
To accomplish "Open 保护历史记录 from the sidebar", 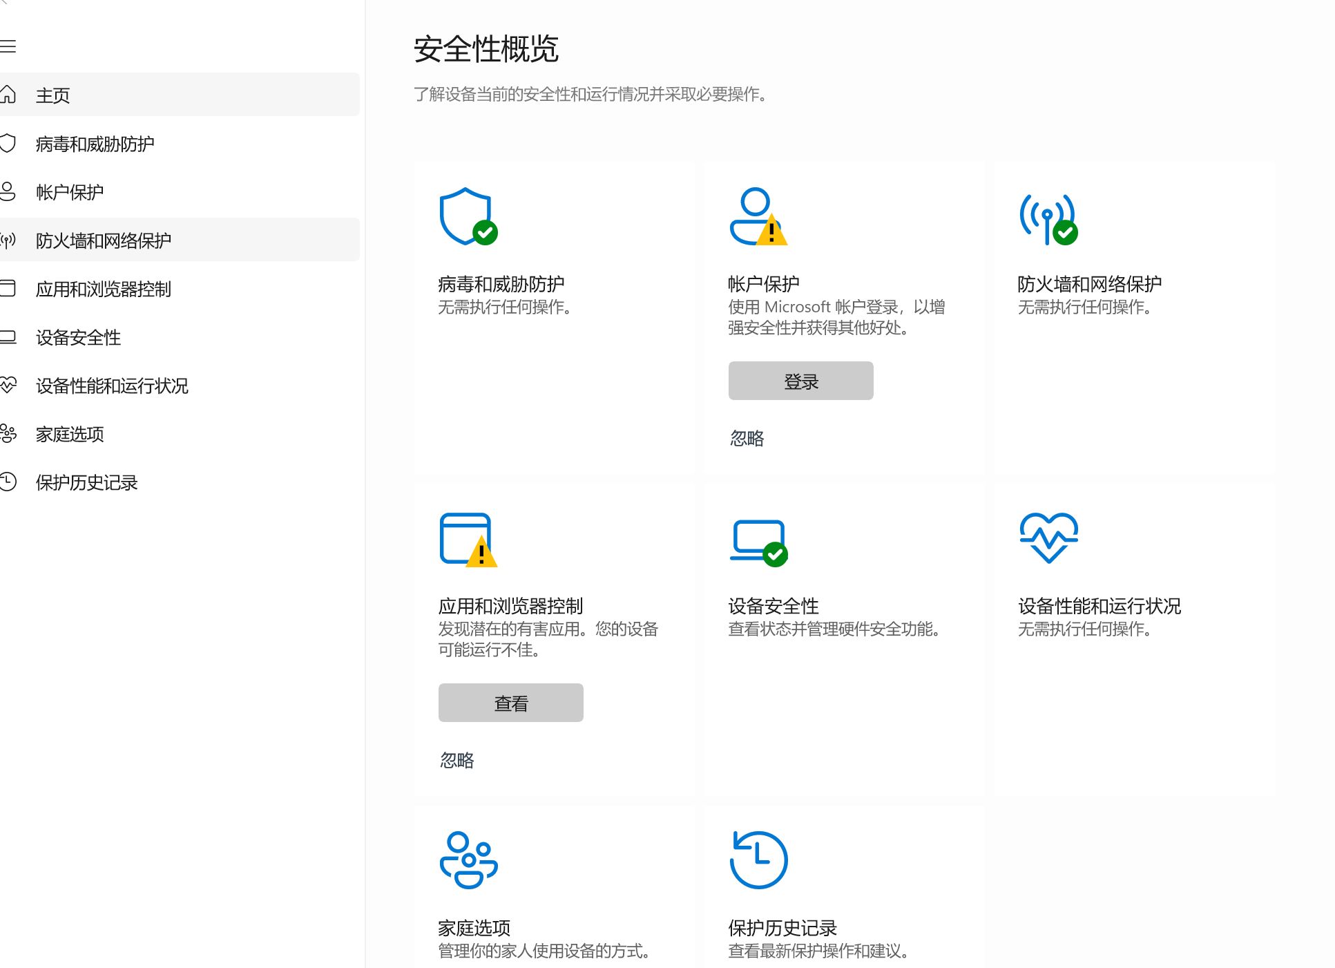I will (x=180, y=482).
